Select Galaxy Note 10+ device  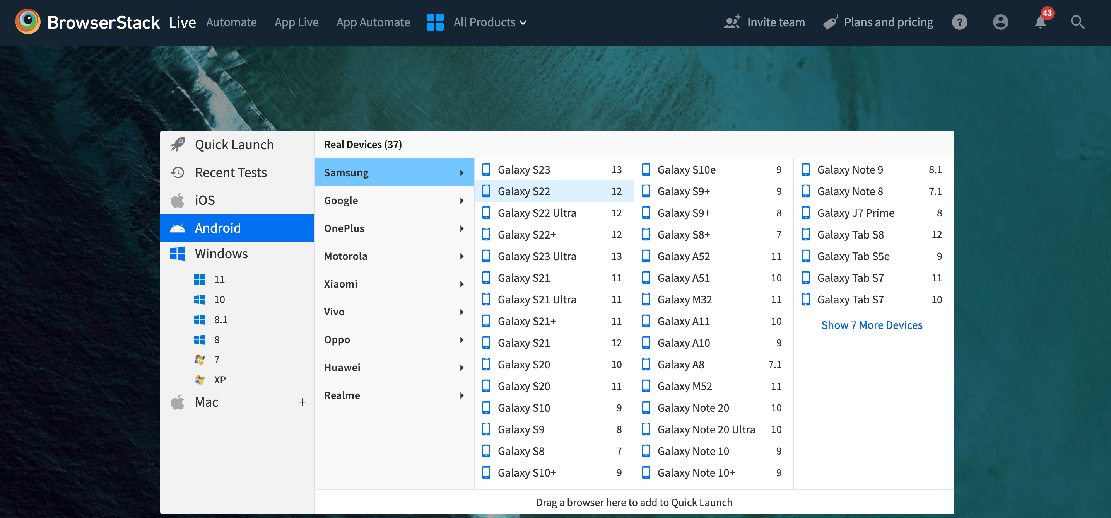click(x=713, y=473)
